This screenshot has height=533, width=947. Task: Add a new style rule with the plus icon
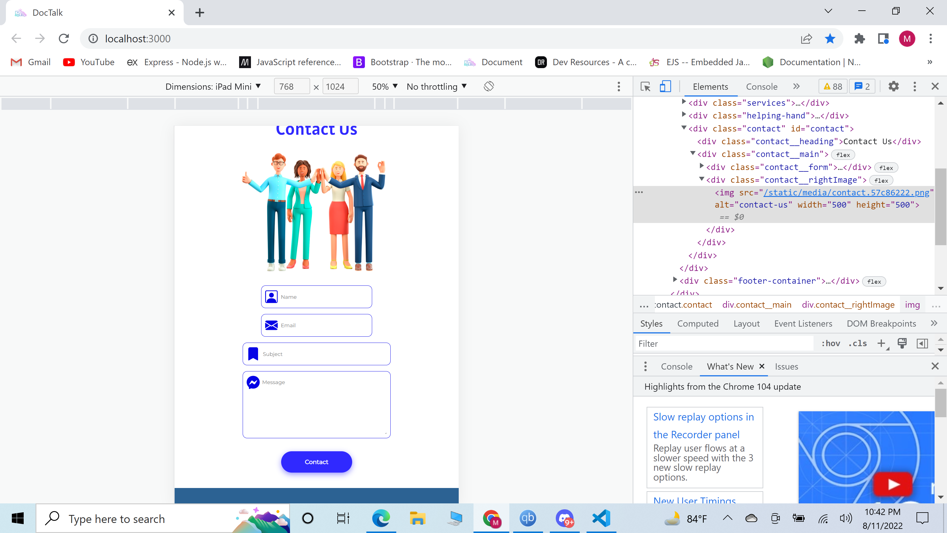pyautogui.click(x=882, y=343)
